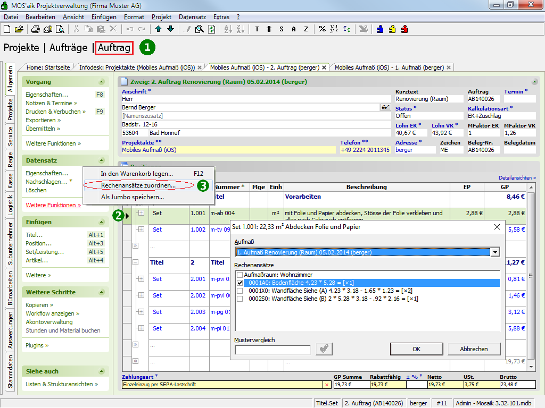Click the green move-up arrow icon

pyautogui.click(x=159, y=29)
